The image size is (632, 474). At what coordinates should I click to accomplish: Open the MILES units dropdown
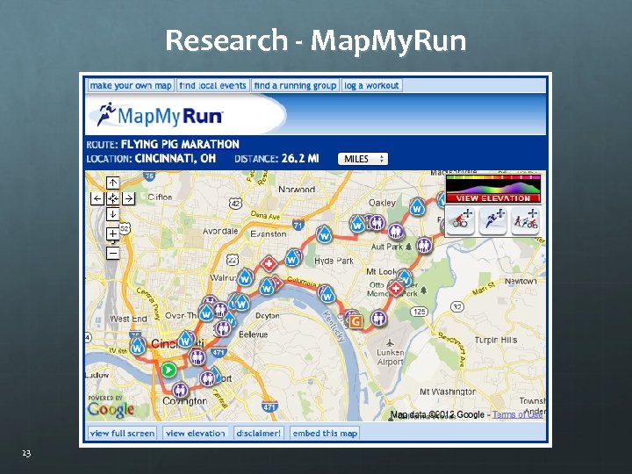tap(363, 159)
